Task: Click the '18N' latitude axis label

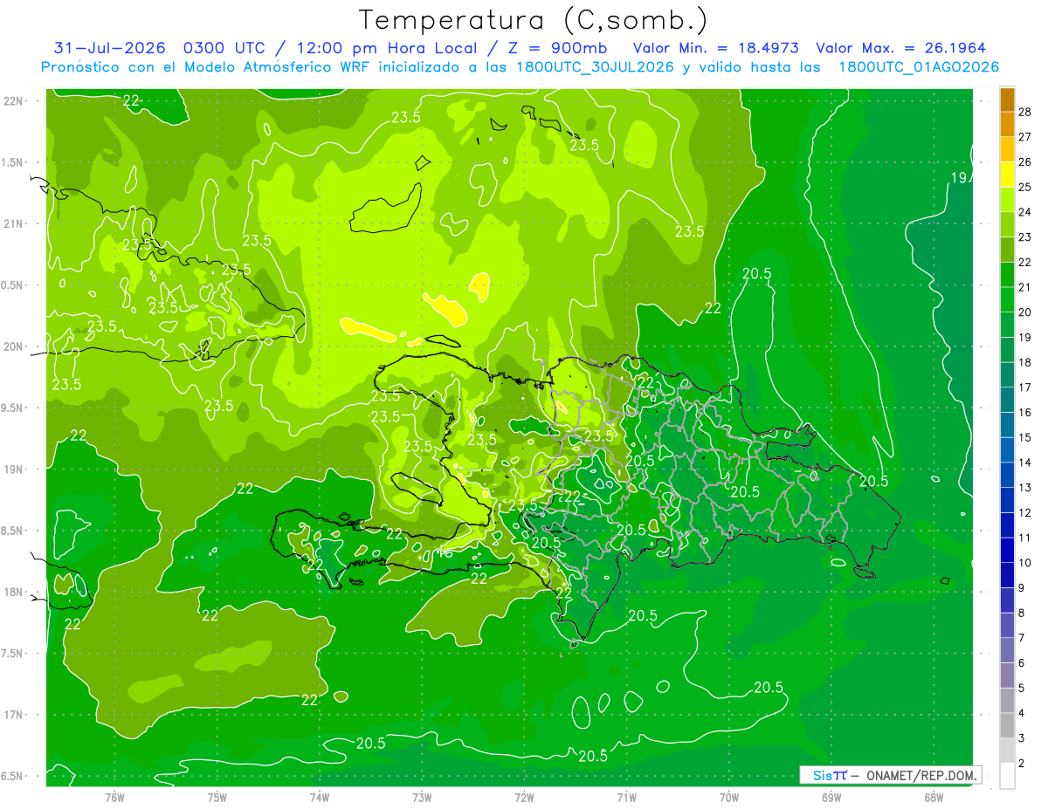Action: click(x=13, y=592)
